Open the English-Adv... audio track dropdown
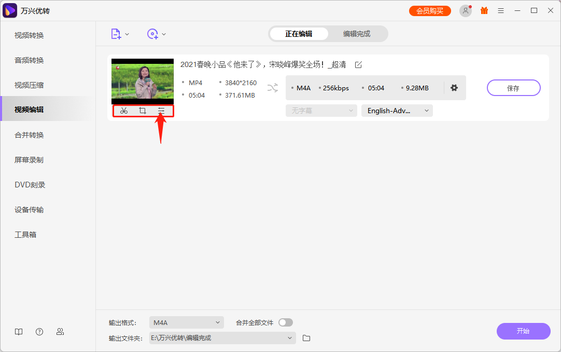 397,111
